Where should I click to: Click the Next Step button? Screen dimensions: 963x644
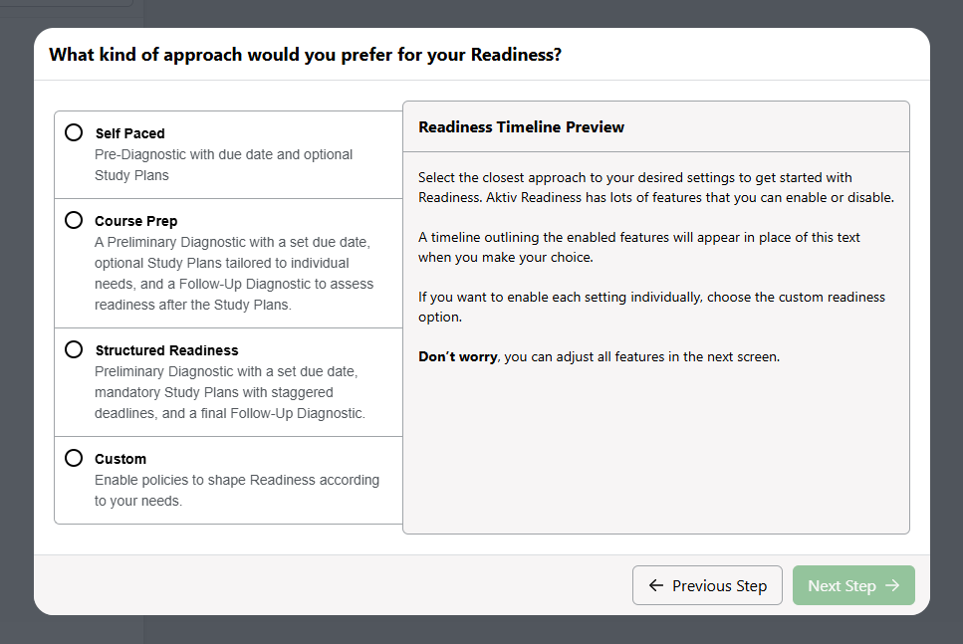853,585
